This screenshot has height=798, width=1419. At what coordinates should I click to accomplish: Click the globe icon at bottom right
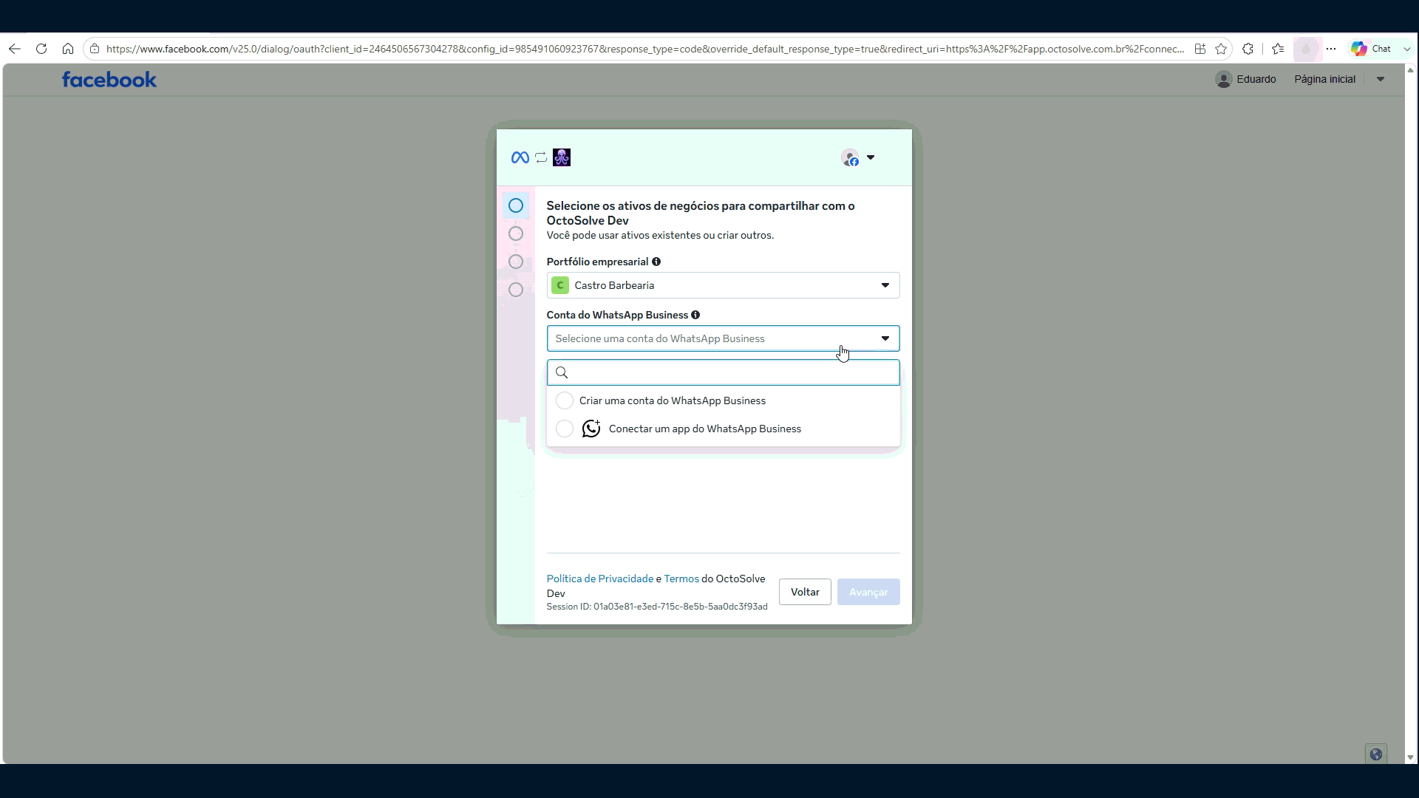coord(1376,754)
